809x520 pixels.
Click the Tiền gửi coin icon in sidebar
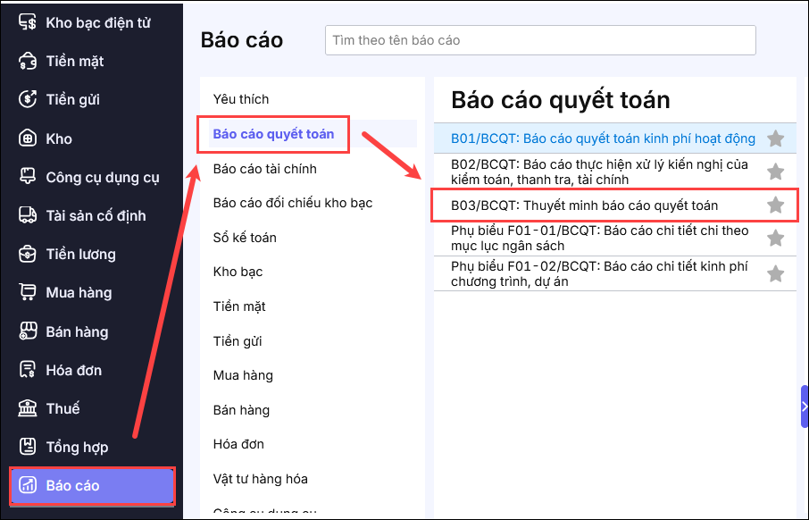click(28, 99)
